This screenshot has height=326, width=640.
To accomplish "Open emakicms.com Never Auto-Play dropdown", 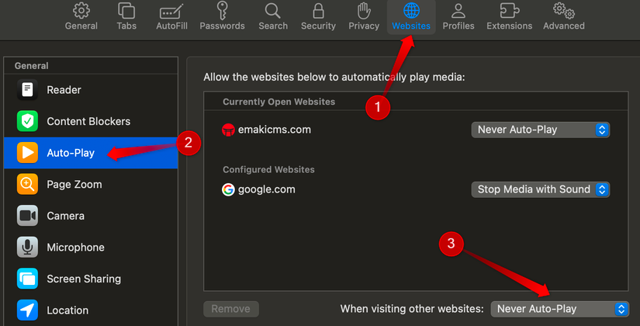I will pos(541,130).
